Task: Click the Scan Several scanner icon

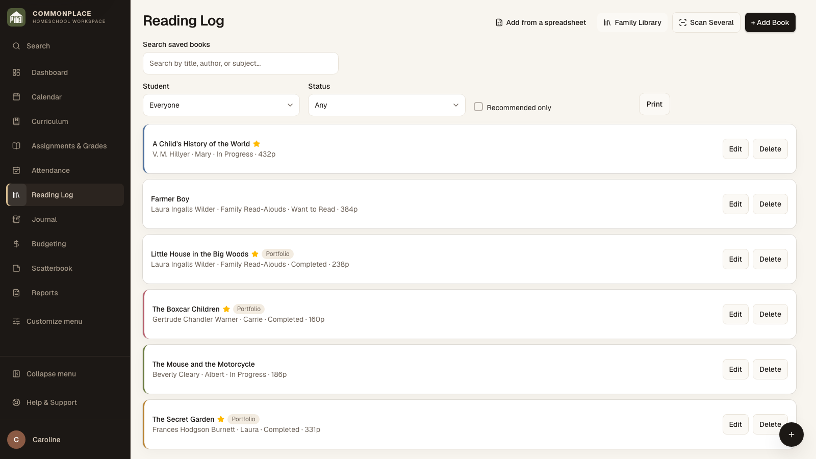Action: coord(683,22)
